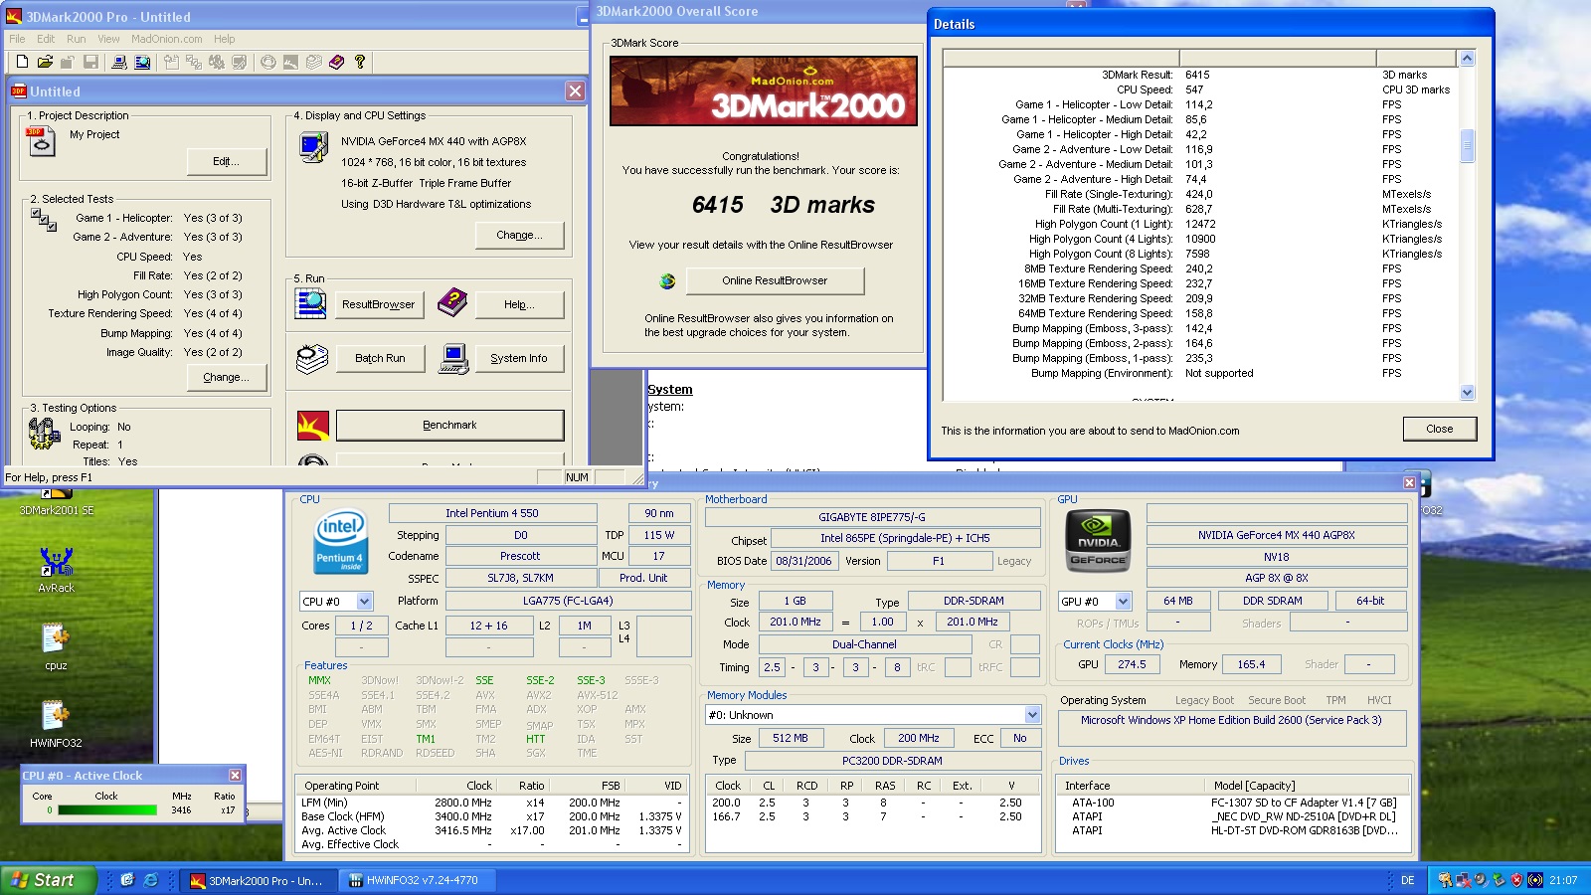Expand the Memory Modules #0: Unknown dropdown
The width and height of the screenshot is (1591, 895).
pos(1032,714)
